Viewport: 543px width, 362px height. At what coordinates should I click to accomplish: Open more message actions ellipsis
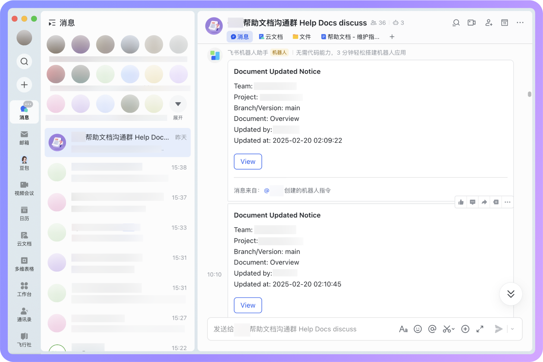point(507,202)
